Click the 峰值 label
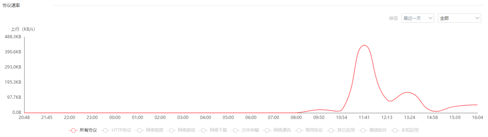Image resolution: width=488 pixels, height=137 pixels. click(x=394, y=18)
